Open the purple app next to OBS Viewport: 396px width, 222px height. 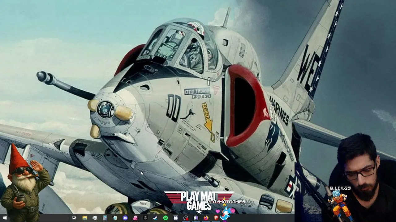196,218
